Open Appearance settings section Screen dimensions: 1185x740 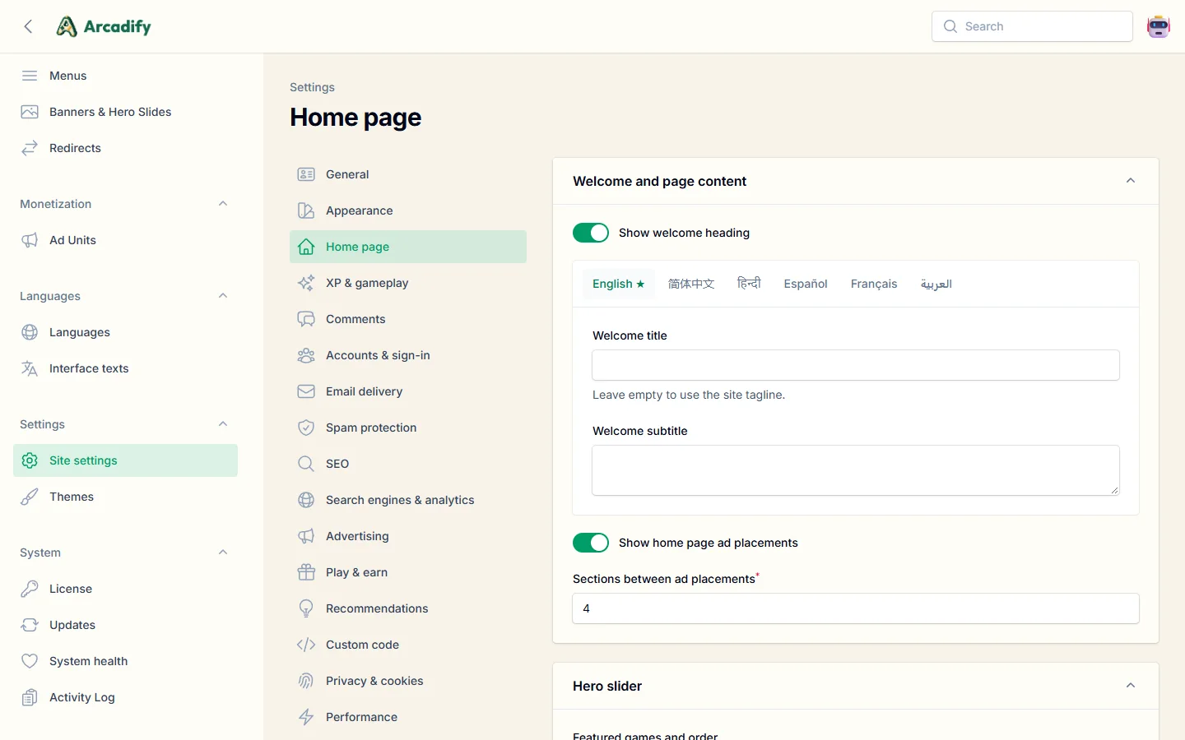click(x=408, y=210)
